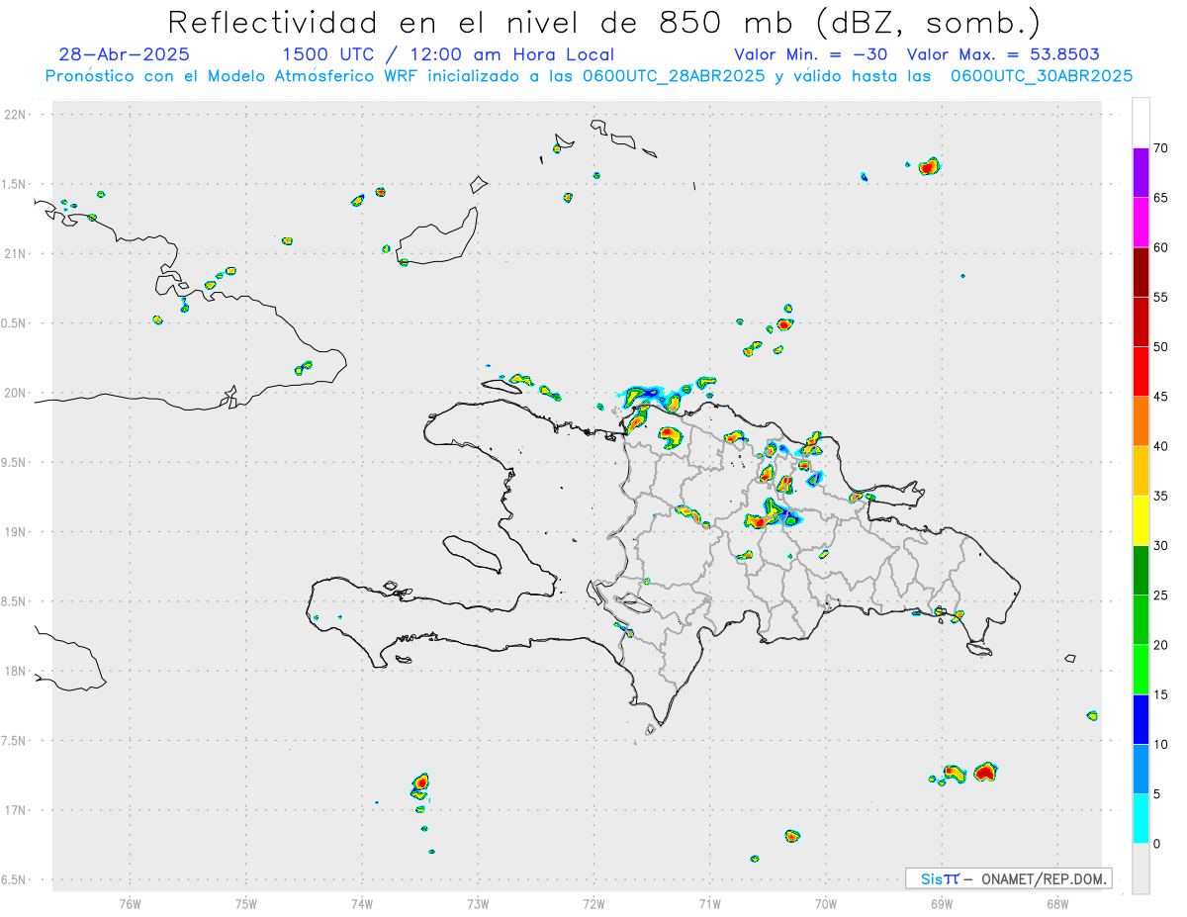Click the Great Inagua island outline near 21N 73.5W
1187x917 pixels.
[436, 237]
